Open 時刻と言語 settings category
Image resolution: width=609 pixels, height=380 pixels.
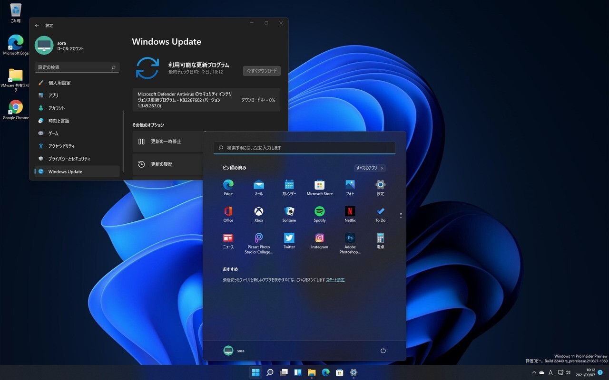tap(77, 121)
